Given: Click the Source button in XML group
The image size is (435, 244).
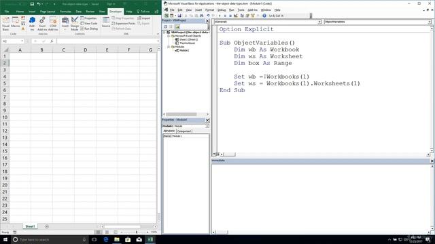Looking at the screenshot, I should [106, 22].
